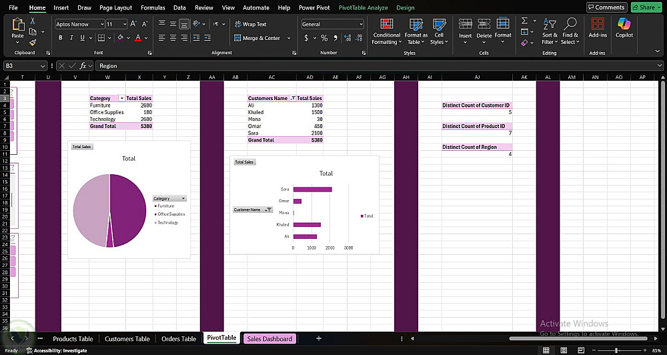
Task: Click the Insert cells icon
Action: point(465,24)
